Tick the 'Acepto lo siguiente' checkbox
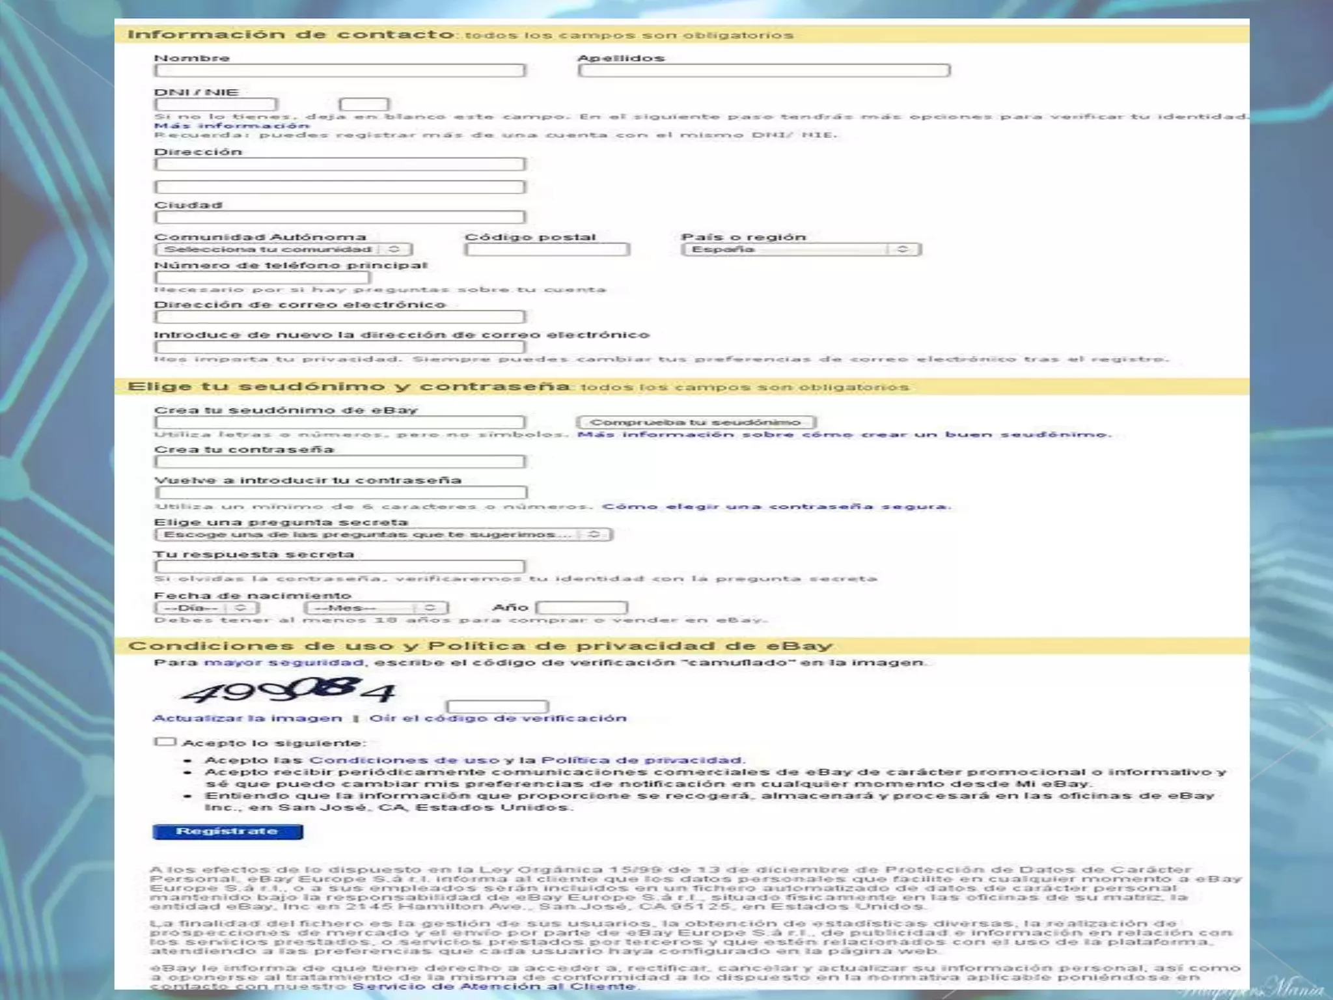 coord(165,742)
